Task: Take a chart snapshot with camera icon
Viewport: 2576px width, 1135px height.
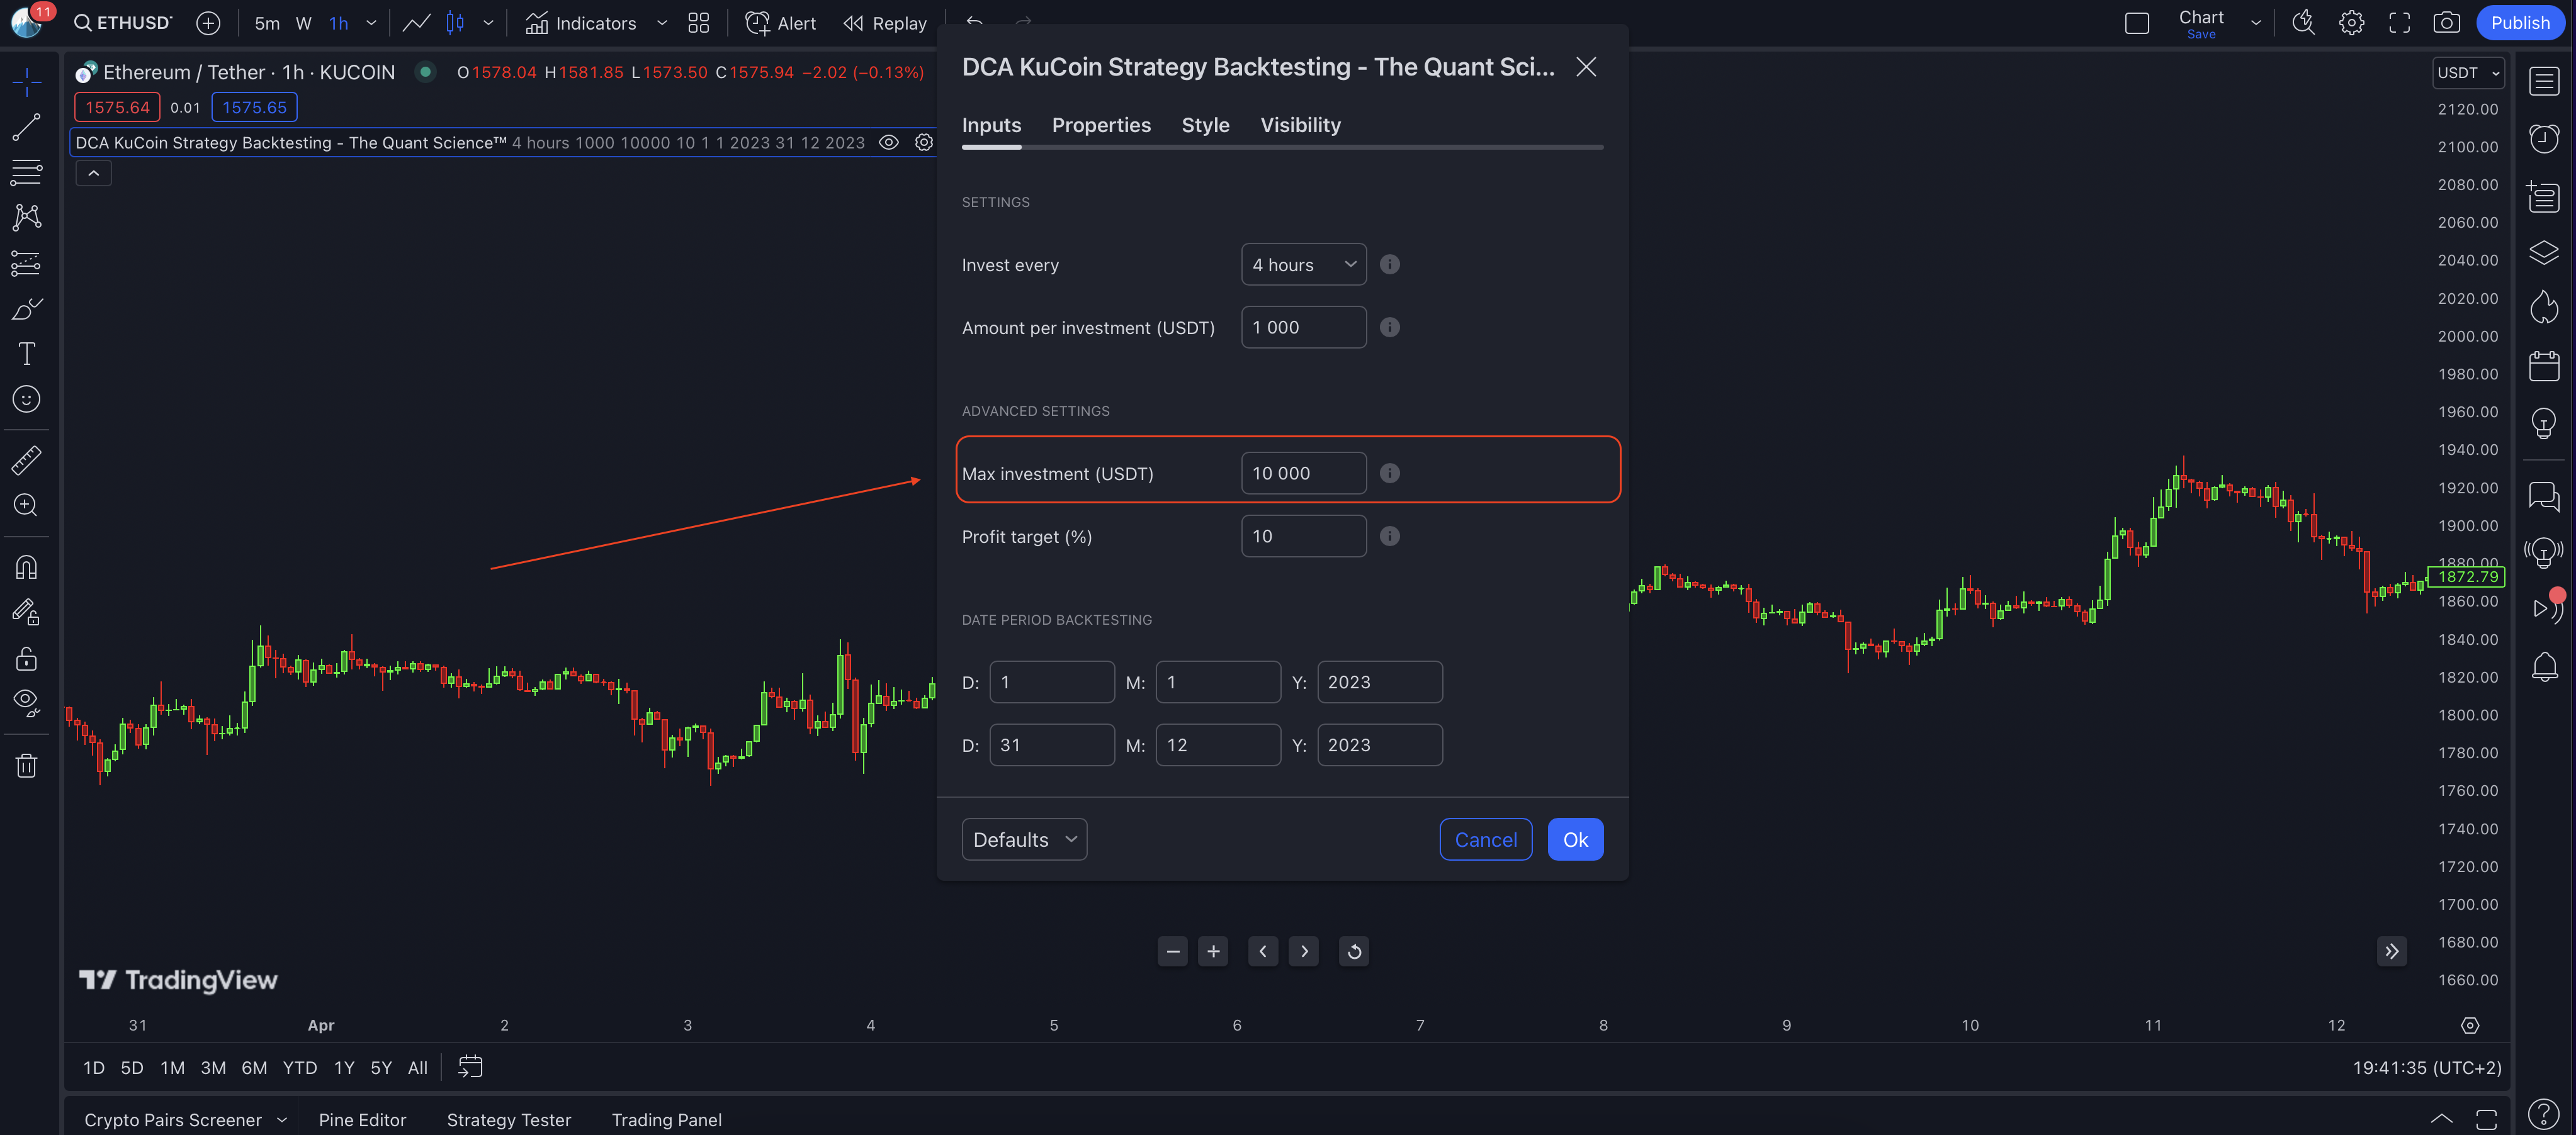Action: click(2446, 23)
